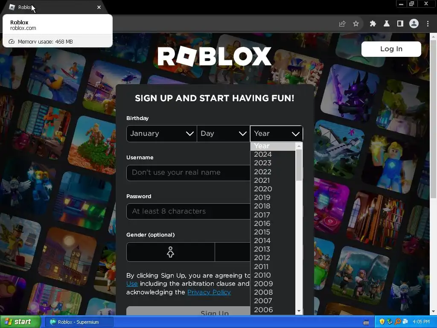
Task: Click the network computers tray icon
Action: tap(405, 322)
